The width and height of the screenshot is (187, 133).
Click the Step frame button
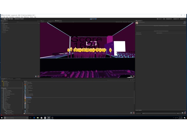[x=96, y=19]
